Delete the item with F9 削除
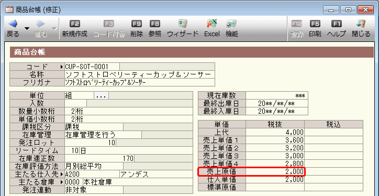This screenshot has width=379, height=196. coord(137,28)
